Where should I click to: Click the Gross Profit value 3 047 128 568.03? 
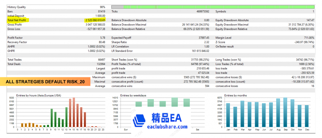95,24
